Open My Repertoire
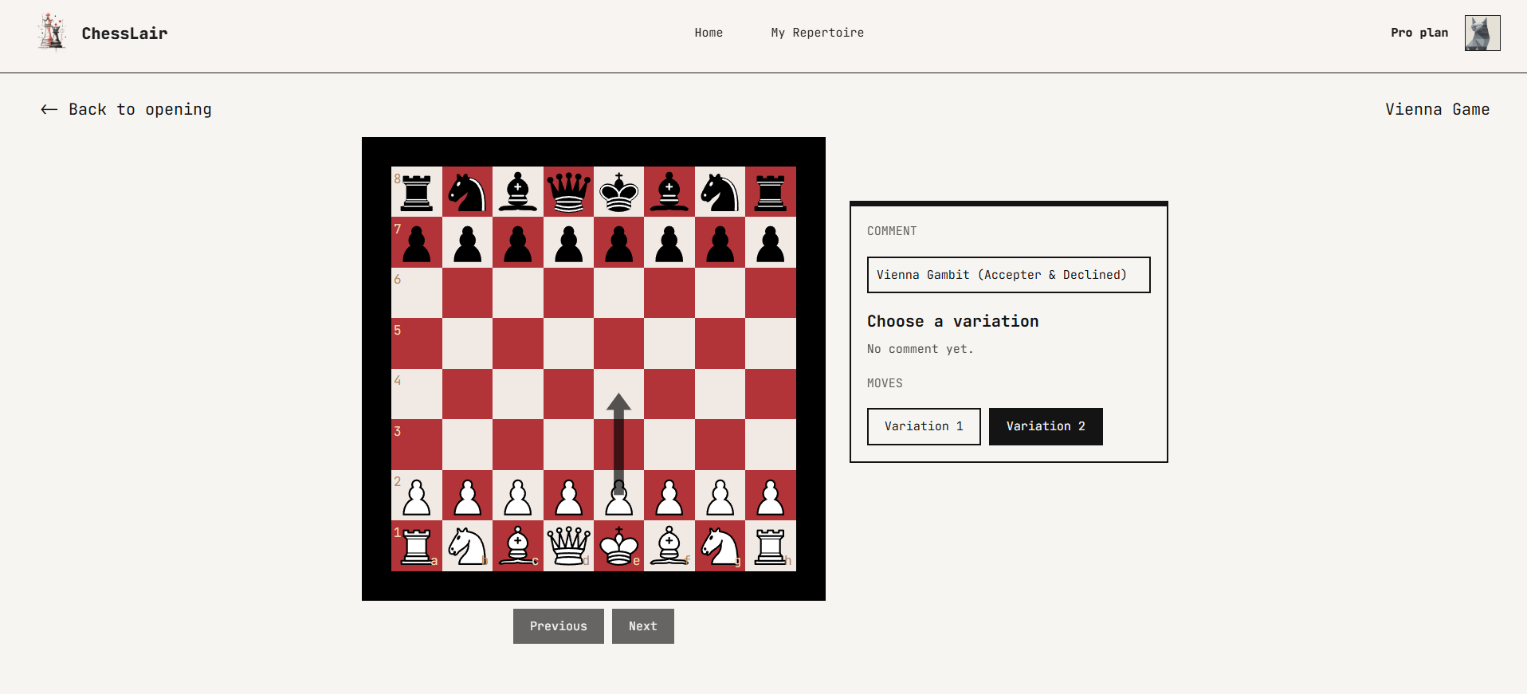This screenshot has width=1527, height=694. click(x=817, y=33)
